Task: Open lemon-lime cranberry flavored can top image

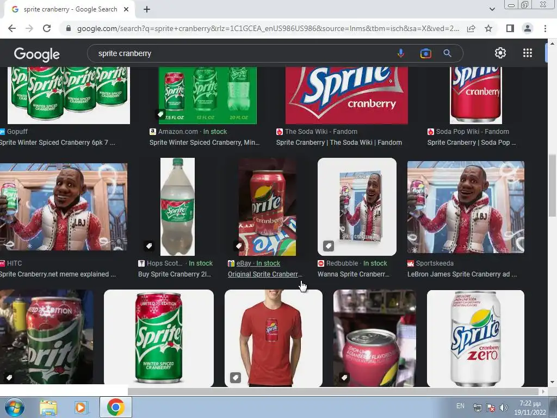Action: point(374,337)
